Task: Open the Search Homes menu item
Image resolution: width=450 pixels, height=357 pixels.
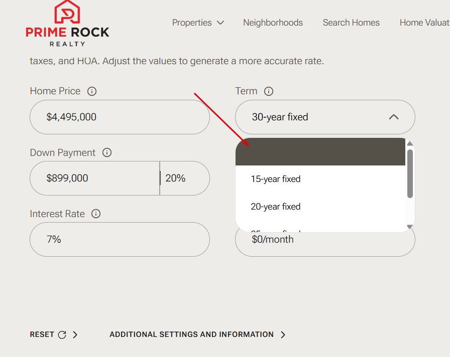Action: pos(351,23)
